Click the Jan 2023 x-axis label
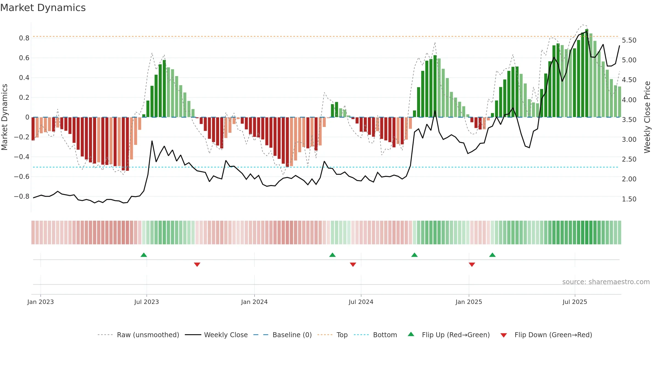The image size is (659, 371). 41,302
